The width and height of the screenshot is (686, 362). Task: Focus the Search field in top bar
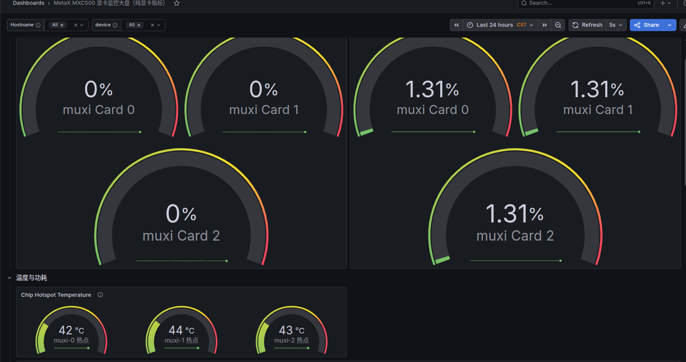[586, 3]
